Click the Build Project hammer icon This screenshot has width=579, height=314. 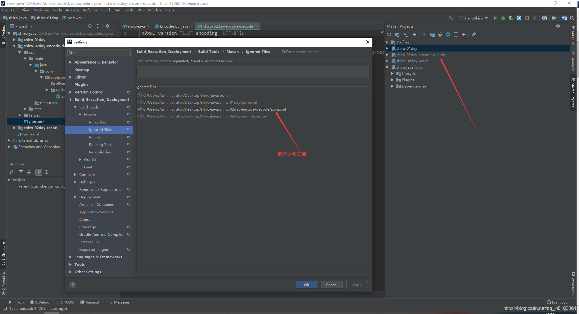pyautogui.click(x=451, y=18)
